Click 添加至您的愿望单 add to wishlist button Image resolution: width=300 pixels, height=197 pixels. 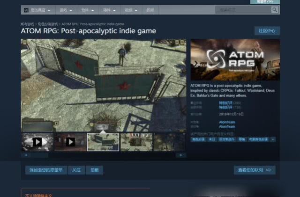(46, 170)
